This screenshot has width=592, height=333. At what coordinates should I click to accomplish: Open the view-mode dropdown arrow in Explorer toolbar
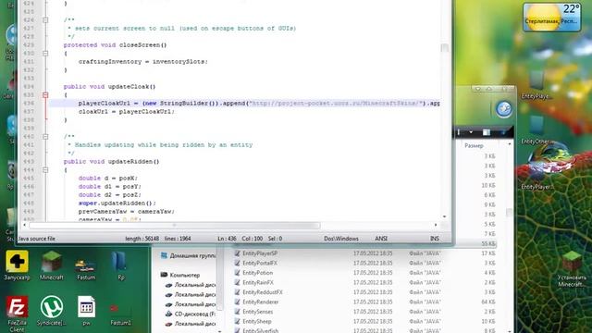[471, 132]
